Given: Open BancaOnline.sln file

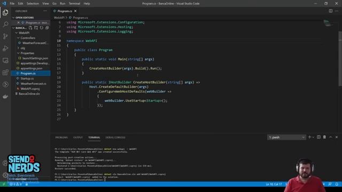Looking at the screenshot, I should click(29, 94).
